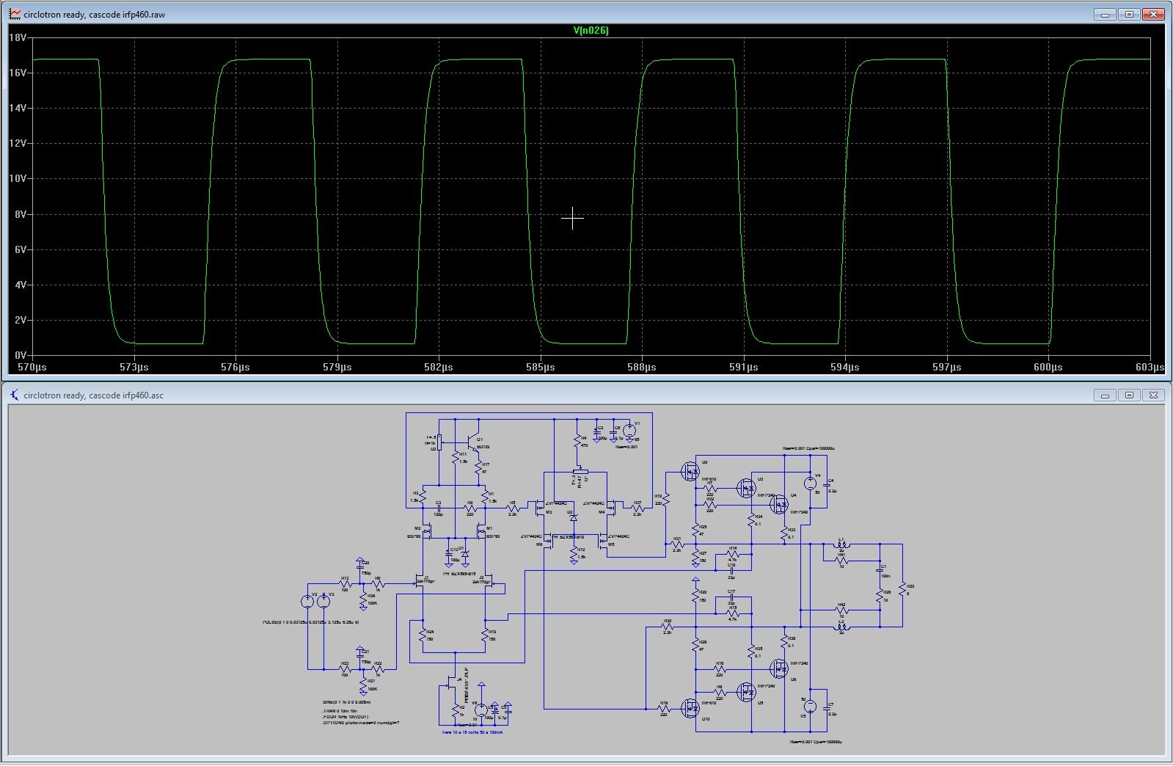Select MOSFET M3 symbol

540,506
